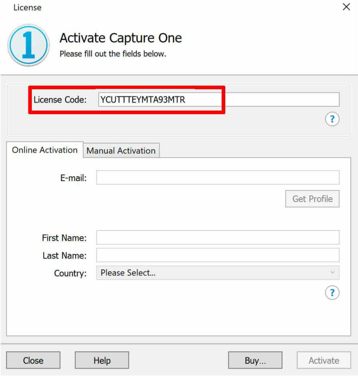
Task: Click the Activate button
Action: (324, 360)
